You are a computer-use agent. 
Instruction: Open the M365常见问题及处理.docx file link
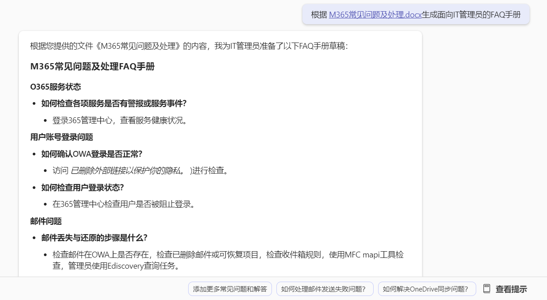coord(375,14)
